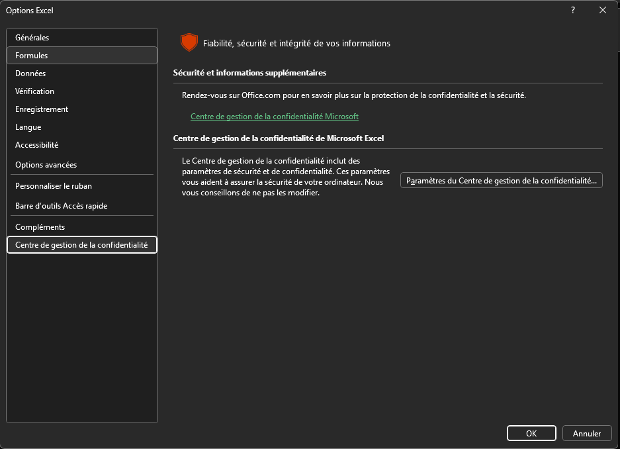Click the Centre de gestion de la confidentialité de Microsoft Excel heading
This screenshot has width=620, height=449.
click(279, 138)
